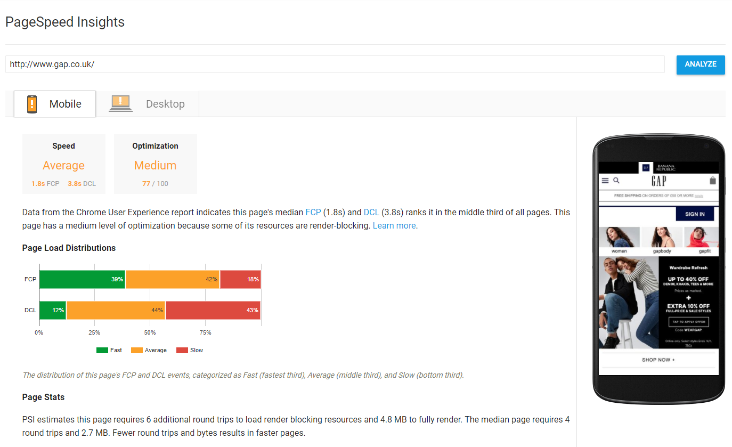Screen dimensions: 732x447
Task: Click the Banana Republic logo in the preview
Action: 666,167
